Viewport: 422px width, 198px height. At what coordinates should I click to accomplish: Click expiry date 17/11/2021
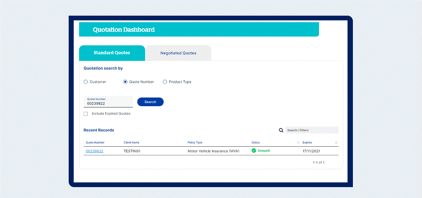[x=311, y=151]
